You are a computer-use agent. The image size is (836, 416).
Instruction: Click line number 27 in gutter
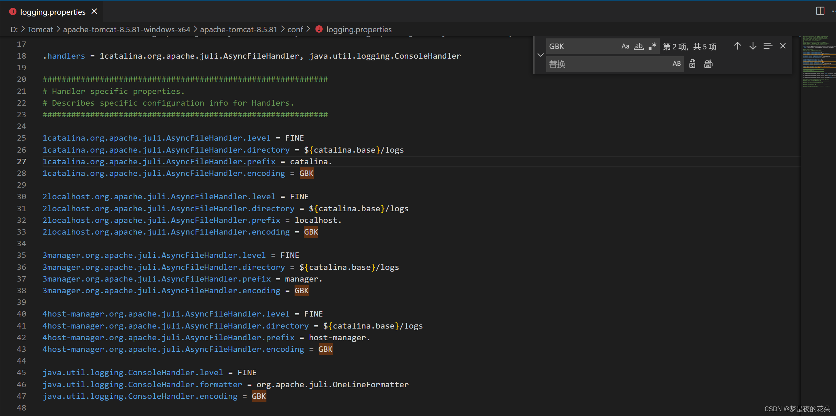point(21,162)
